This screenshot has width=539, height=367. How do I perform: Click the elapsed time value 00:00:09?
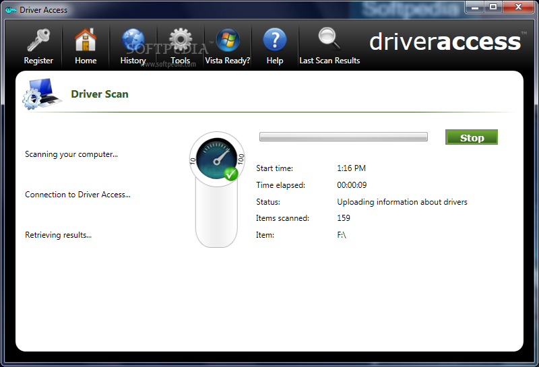coord(352,185)
